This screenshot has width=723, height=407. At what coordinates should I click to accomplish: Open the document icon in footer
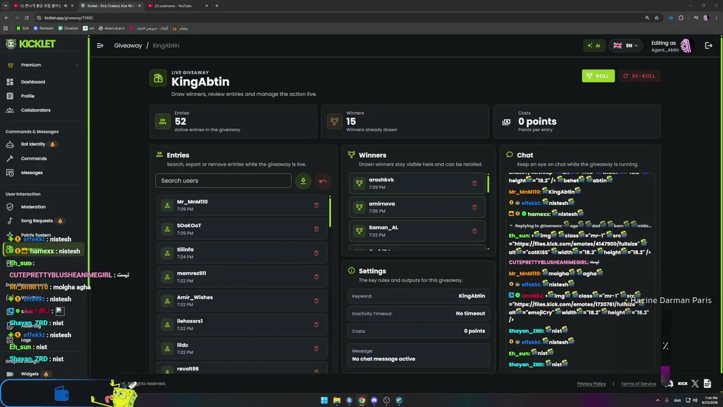(x=707, y=384)
